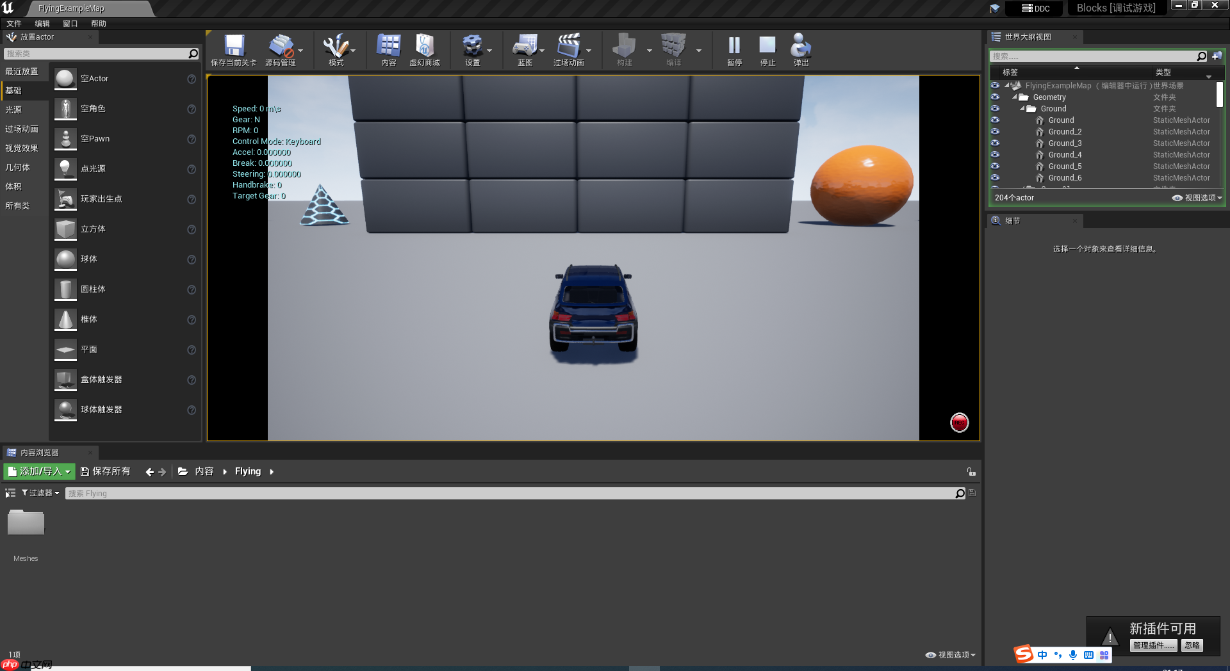This screenshot has height=671, width=1230.
Task: Navigate to the Flying breadcrumb folder
Action: click(248, 471)
